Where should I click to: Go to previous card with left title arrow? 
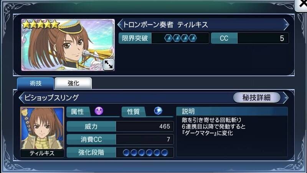[120, 25]
